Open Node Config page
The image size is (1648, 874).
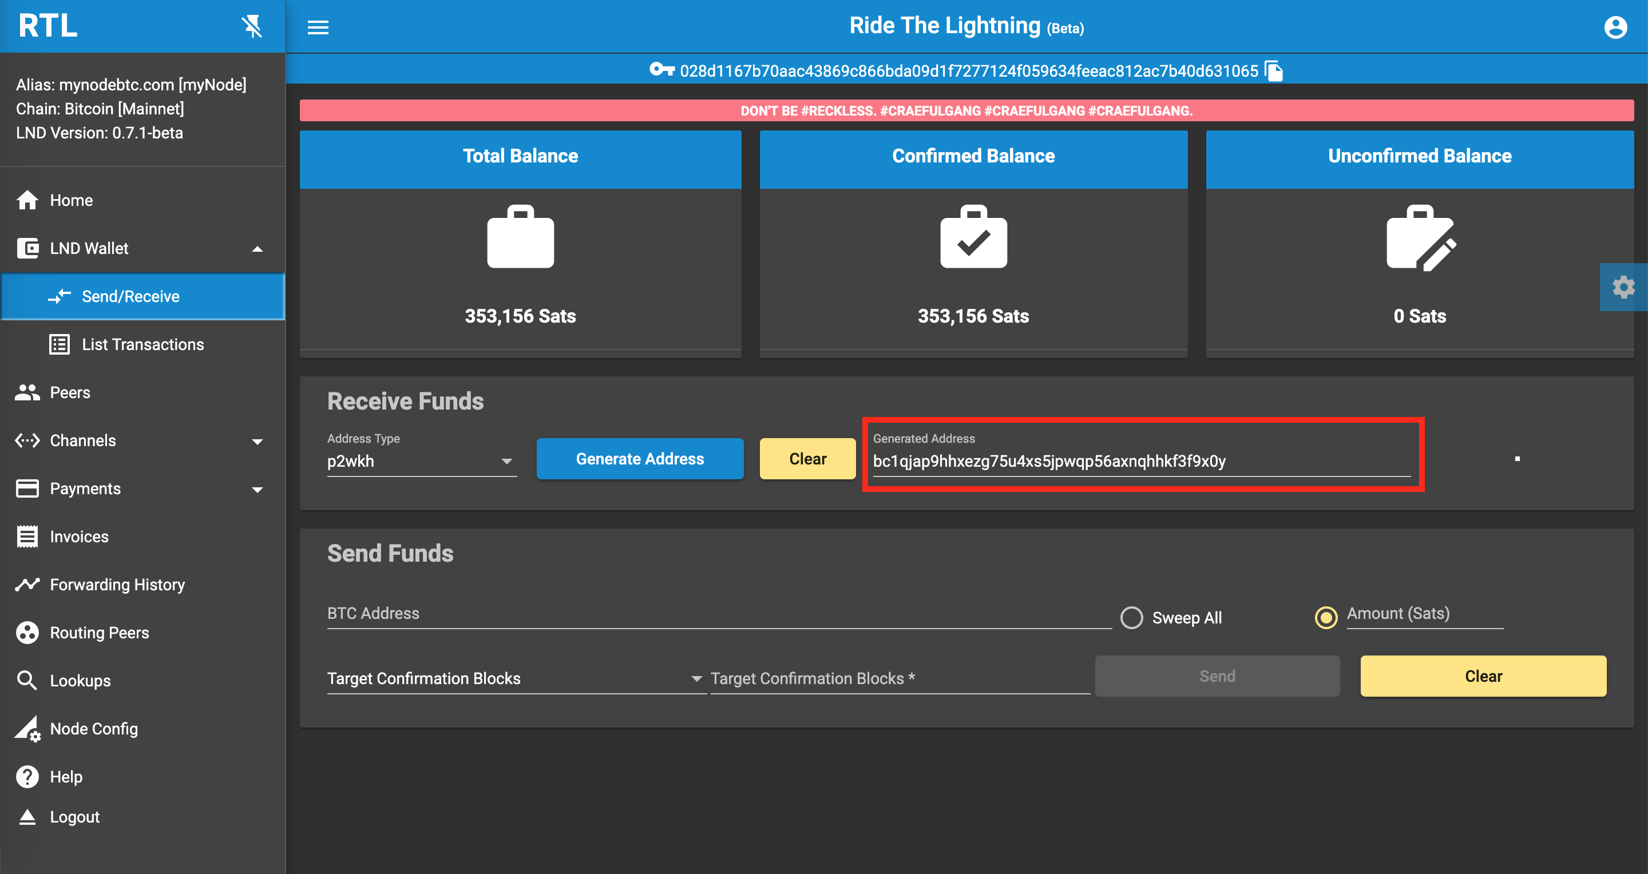click(142, 729)
